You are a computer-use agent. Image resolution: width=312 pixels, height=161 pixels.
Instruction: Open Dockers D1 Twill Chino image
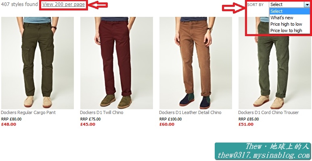117,63
